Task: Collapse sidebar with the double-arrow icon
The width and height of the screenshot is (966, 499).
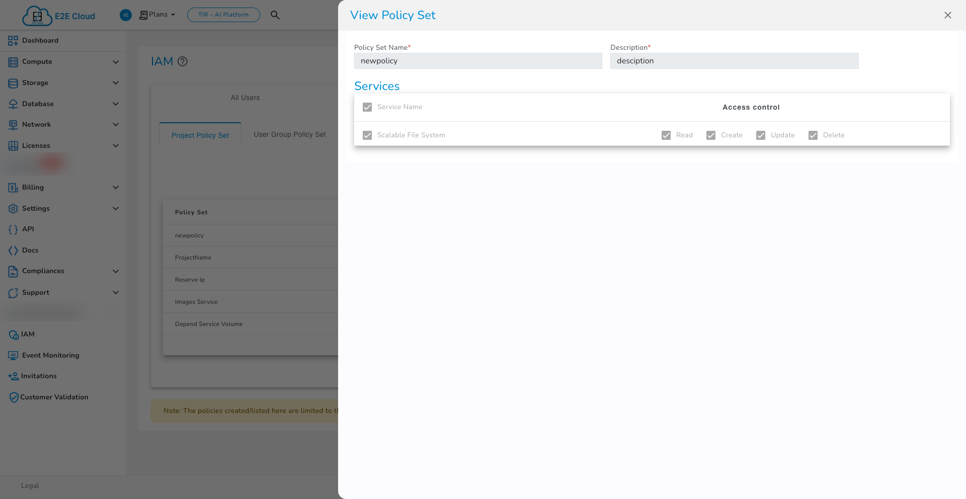Action: [x=126, y=15]
